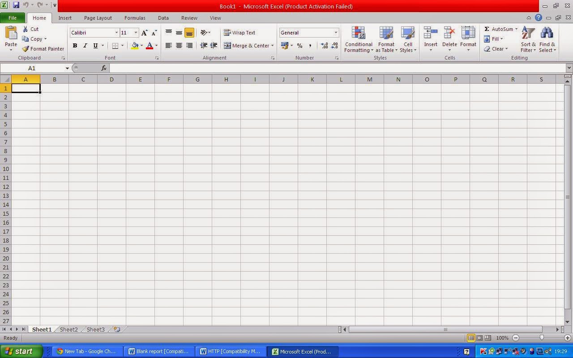Open the Fill Color dropdown arrow
This screenshot has height=358, width=573.
(141, 45)
